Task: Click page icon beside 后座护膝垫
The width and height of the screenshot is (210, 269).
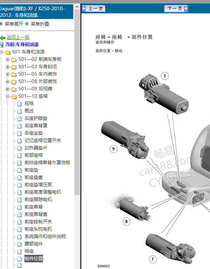Action: coord(20,119)
